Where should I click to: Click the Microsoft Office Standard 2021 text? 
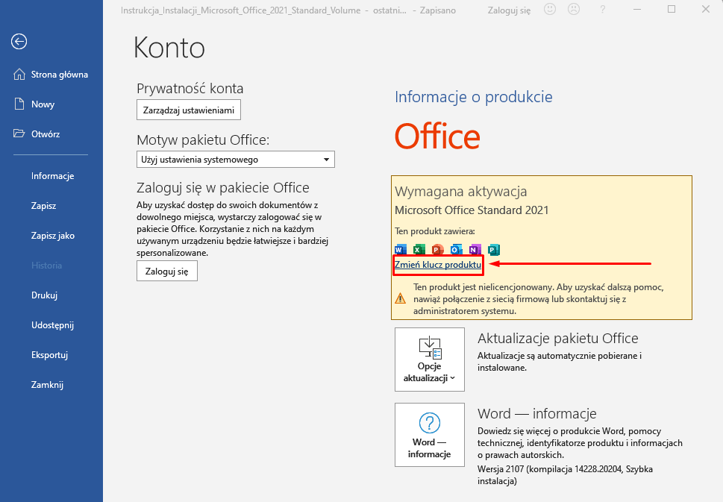[x=472, y=210]
